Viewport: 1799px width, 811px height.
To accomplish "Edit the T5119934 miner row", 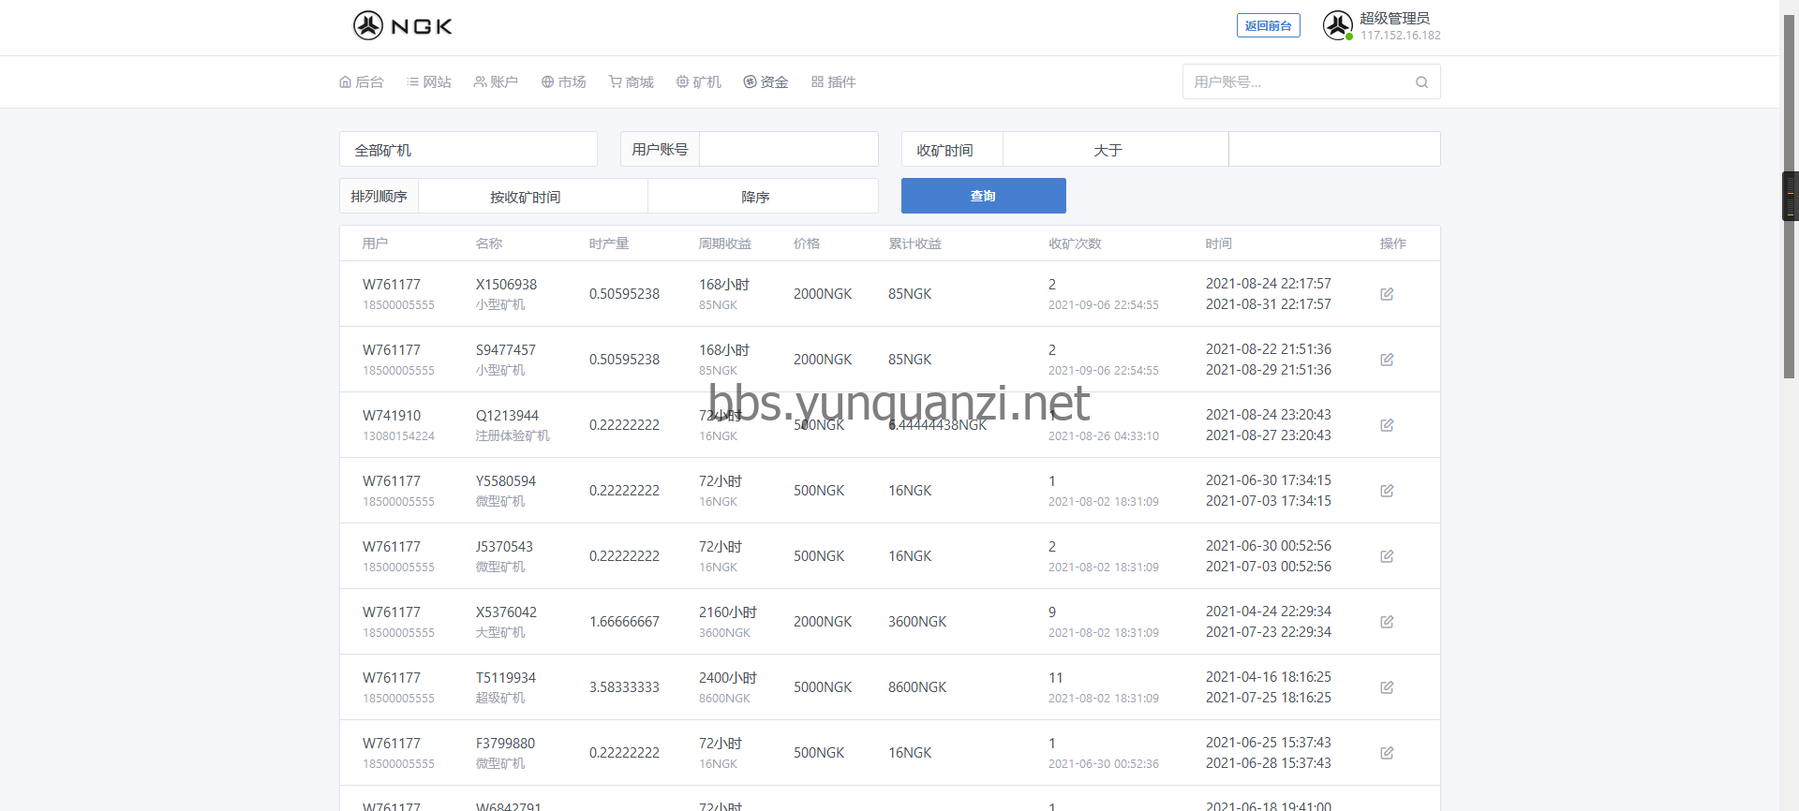I will (x=1387, y=687).
